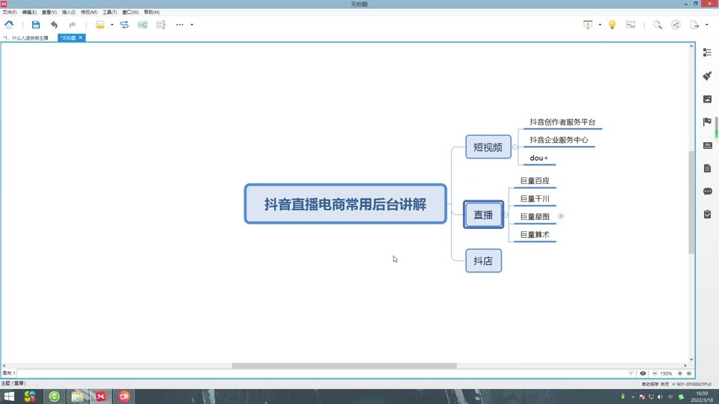This screenshot has width=719, height=404.
Task: Click the fit map icon beside zoom
Action: [x=689, y=373]
